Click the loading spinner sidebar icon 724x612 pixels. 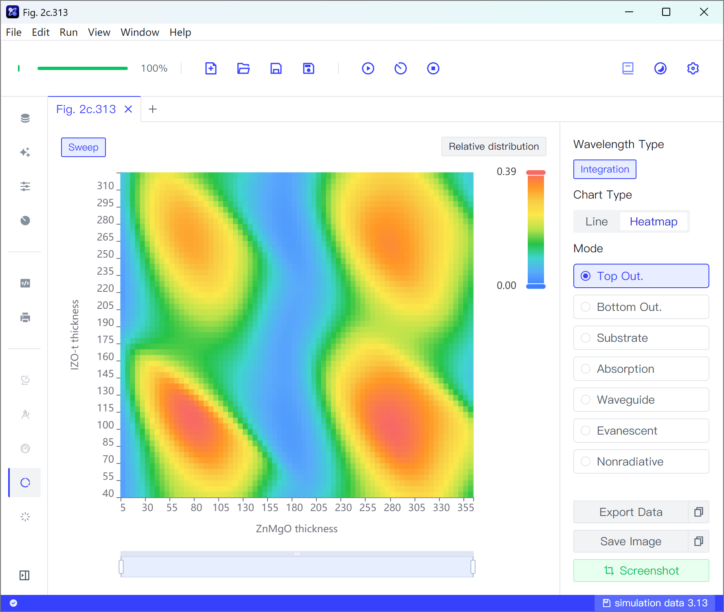pyautogui.click(x=25, y=517)
